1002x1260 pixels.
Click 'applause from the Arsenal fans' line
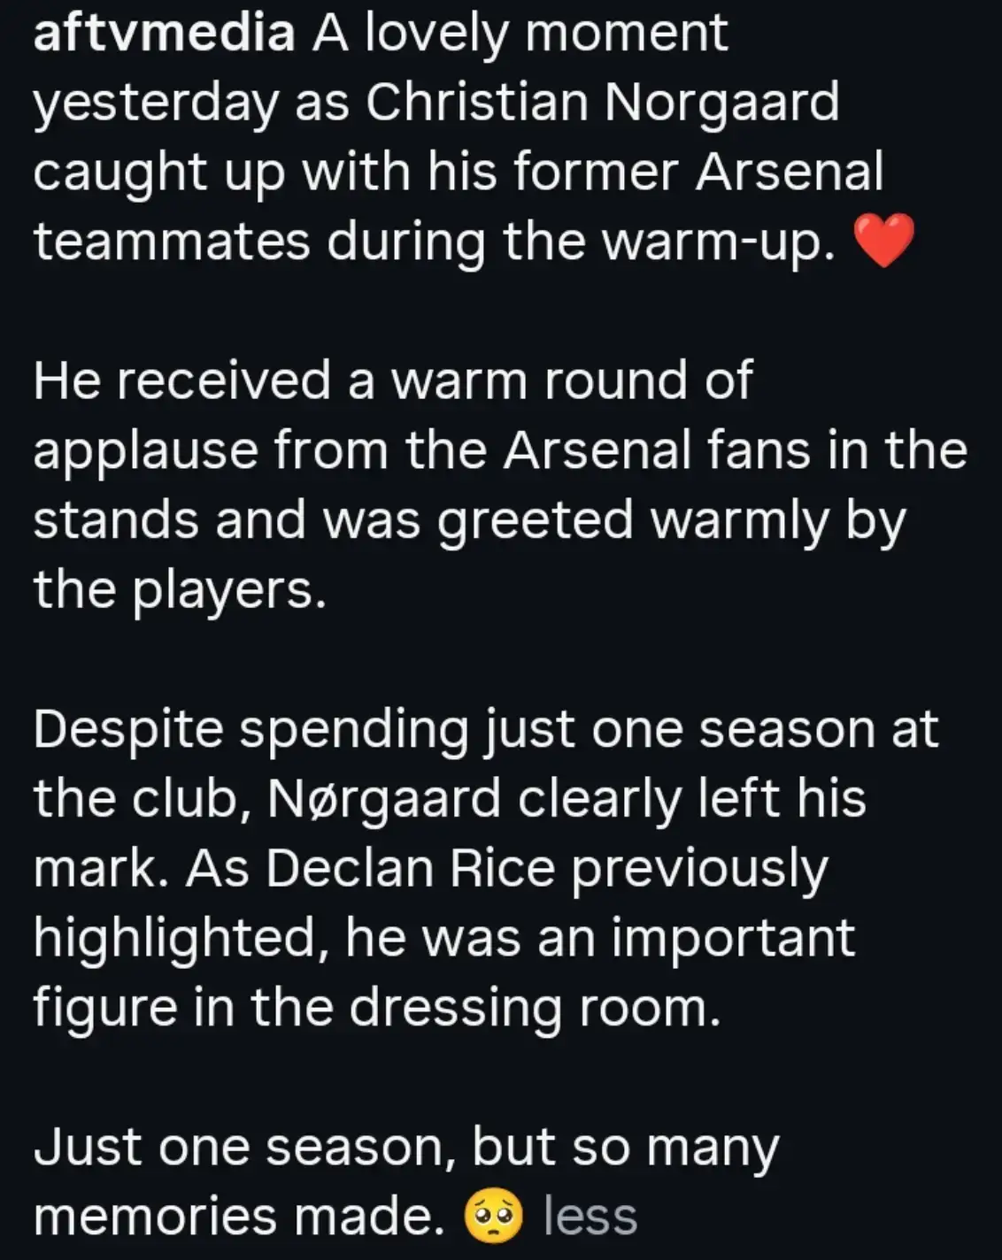click(421, 450)
